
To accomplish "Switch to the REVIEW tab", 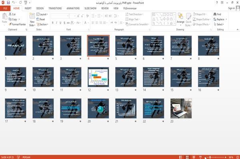I will pyautogui.click(x=105, y=8).
